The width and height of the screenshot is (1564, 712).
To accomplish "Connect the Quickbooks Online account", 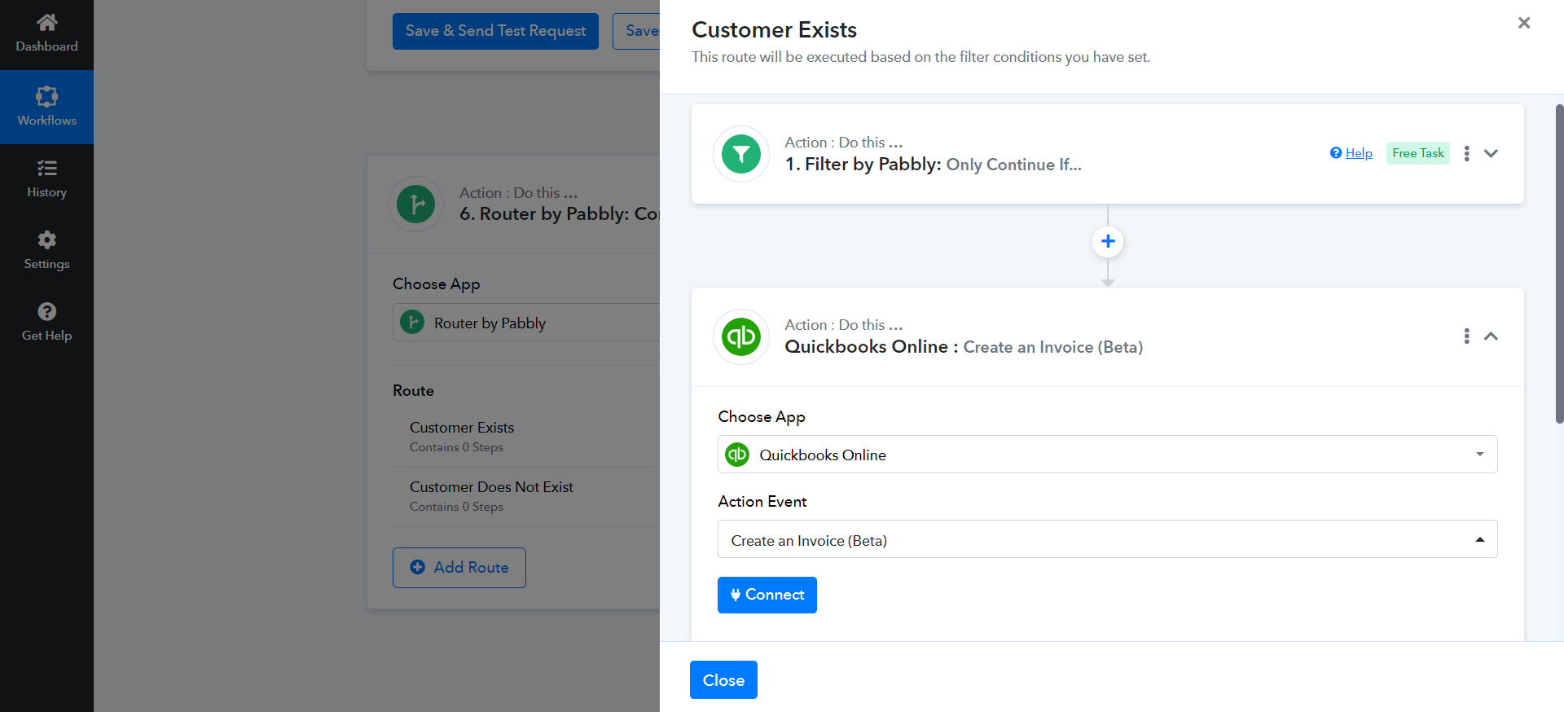I will coord(767,595).
